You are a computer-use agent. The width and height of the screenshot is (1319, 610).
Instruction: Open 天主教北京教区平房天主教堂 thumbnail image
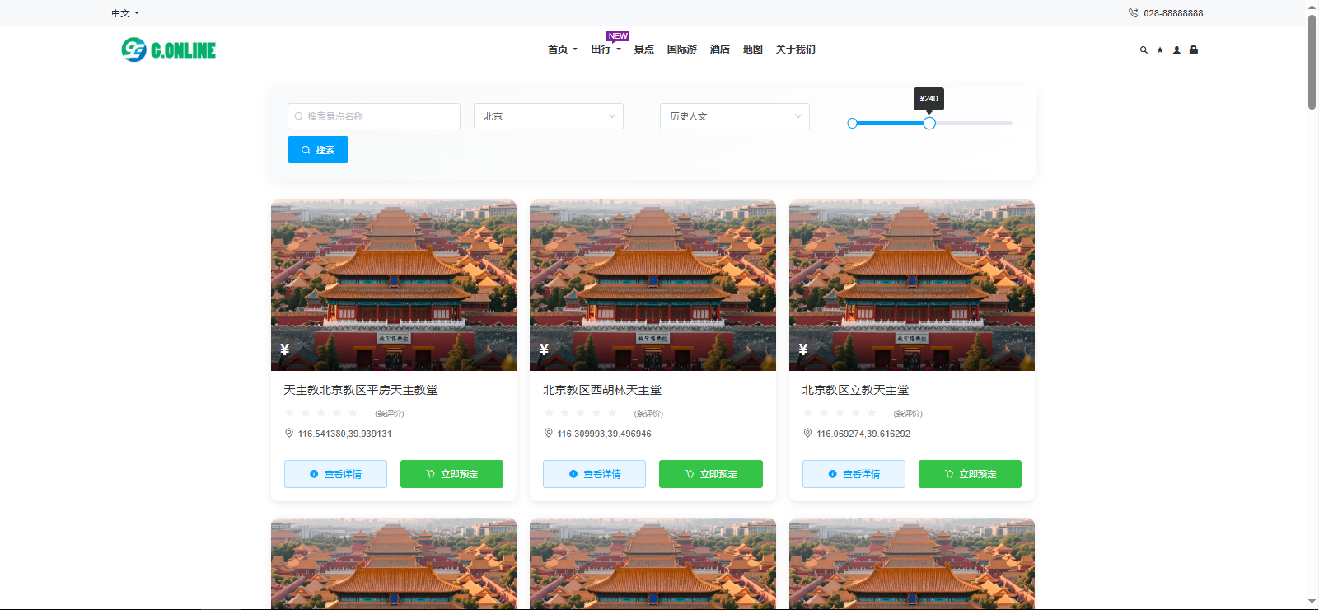pos(394,285)
